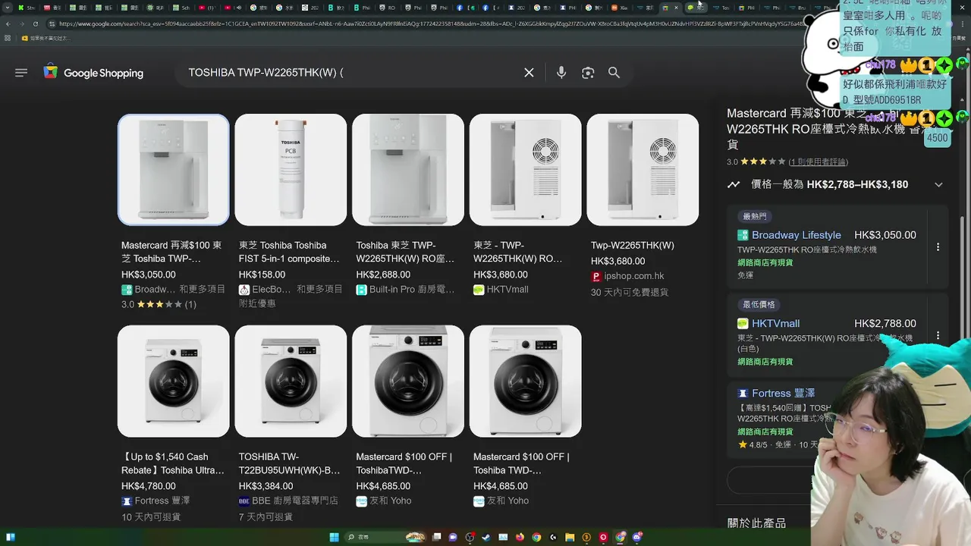This screenshot has height=546, width=971.
Task: Click BBE 廚房電器專門店 seller icon
Action: coord(244,501)
